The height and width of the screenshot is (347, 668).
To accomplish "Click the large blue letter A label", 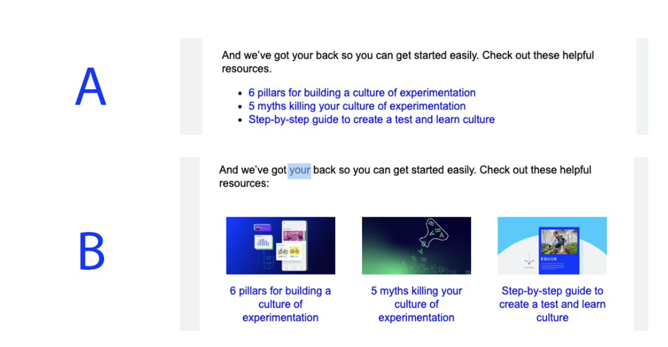I will pyautogui.click(x=90, y=87).
